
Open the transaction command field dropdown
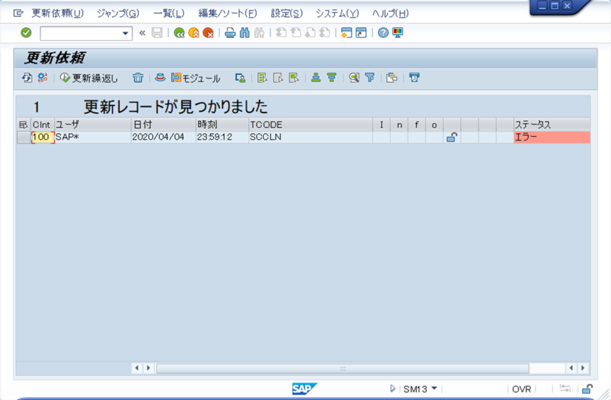coord(125,33)
